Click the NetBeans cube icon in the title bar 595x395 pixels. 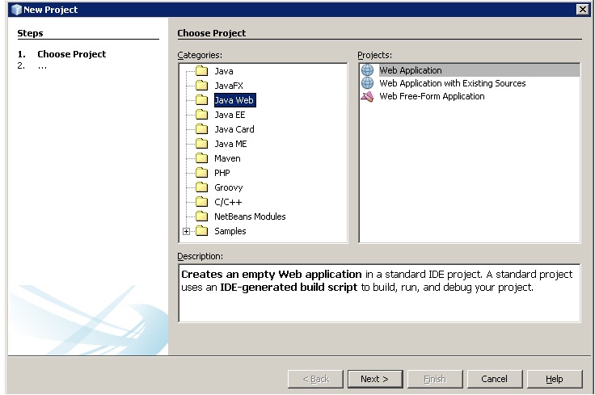(x=16, y=10)
